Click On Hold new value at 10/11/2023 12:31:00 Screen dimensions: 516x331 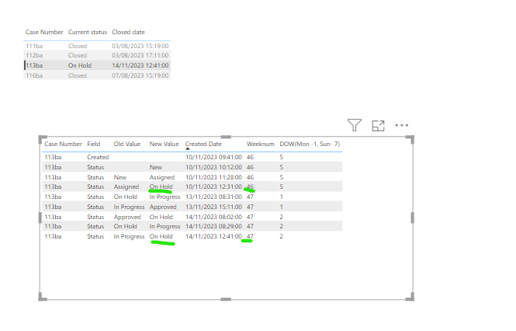coord(161,186)
